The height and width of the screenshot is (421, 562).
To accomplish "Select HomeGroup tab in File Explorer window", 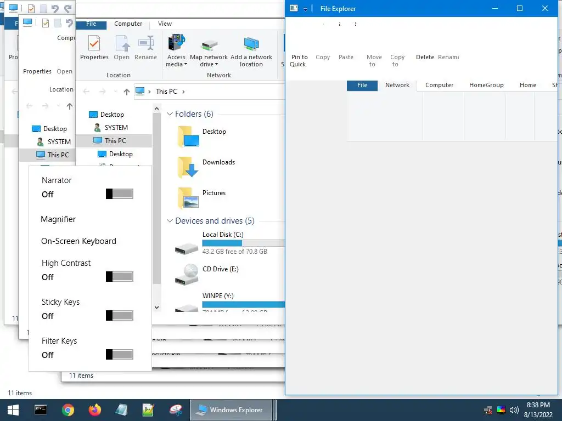I will [x=486, y=85].
